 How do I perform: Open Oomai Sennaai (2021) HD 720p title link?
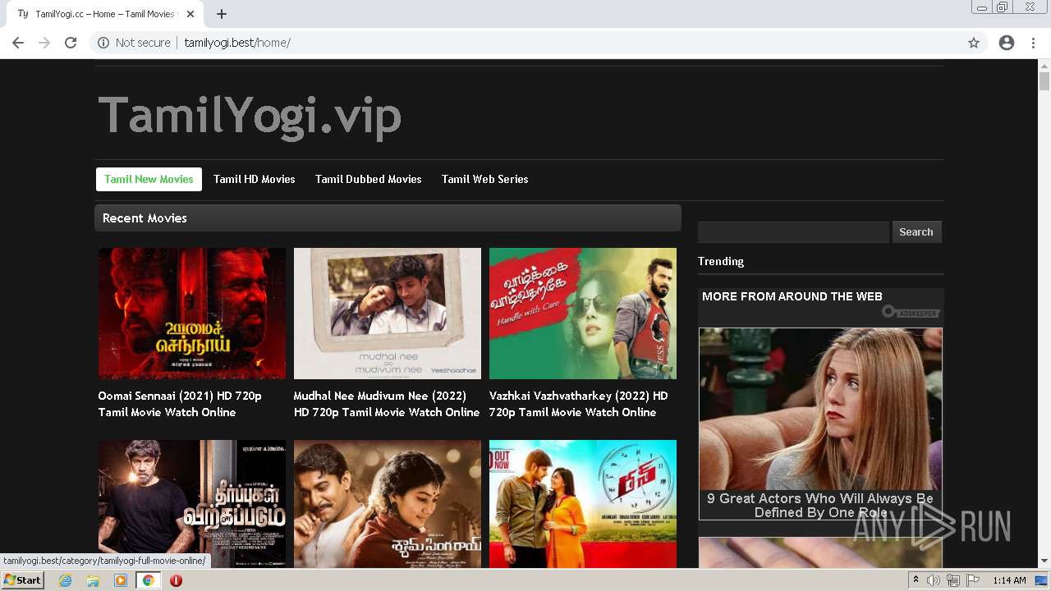point(180,404)
